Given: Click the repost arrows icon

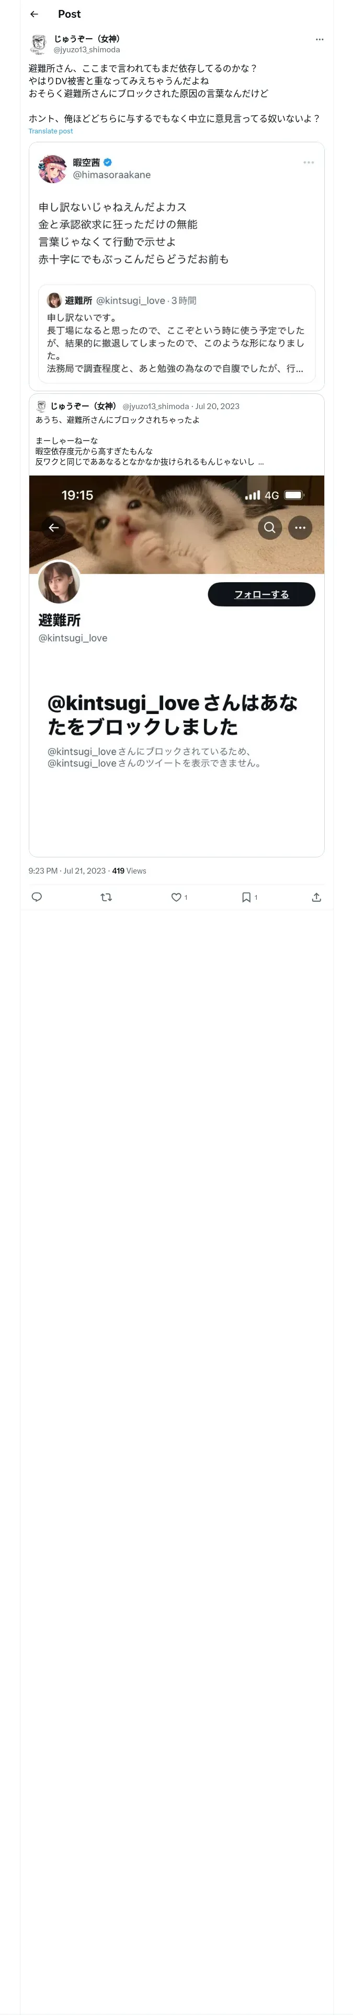Looking at the screenshot, I should [107, 897].
